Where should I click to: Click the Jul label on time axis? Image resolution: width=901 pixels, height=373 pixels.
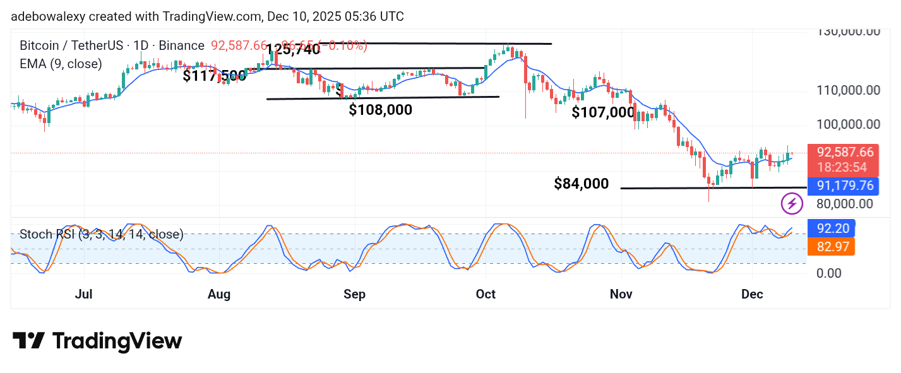click(84, 295)
